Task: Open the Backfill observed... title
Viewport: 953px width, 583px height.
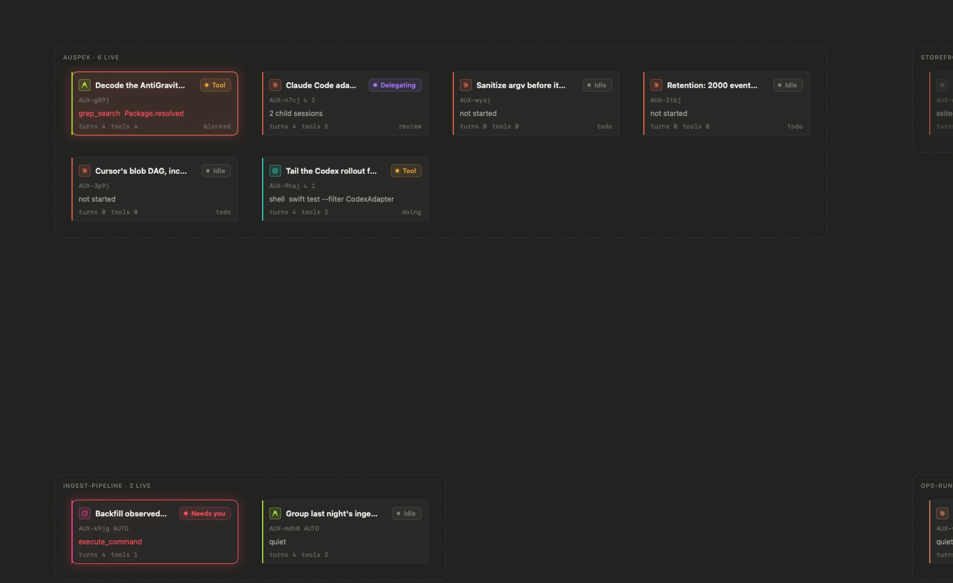Action: [x=131, y=514]
